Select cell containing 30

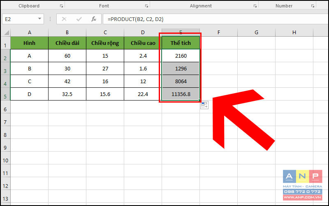tap(67, 69)
